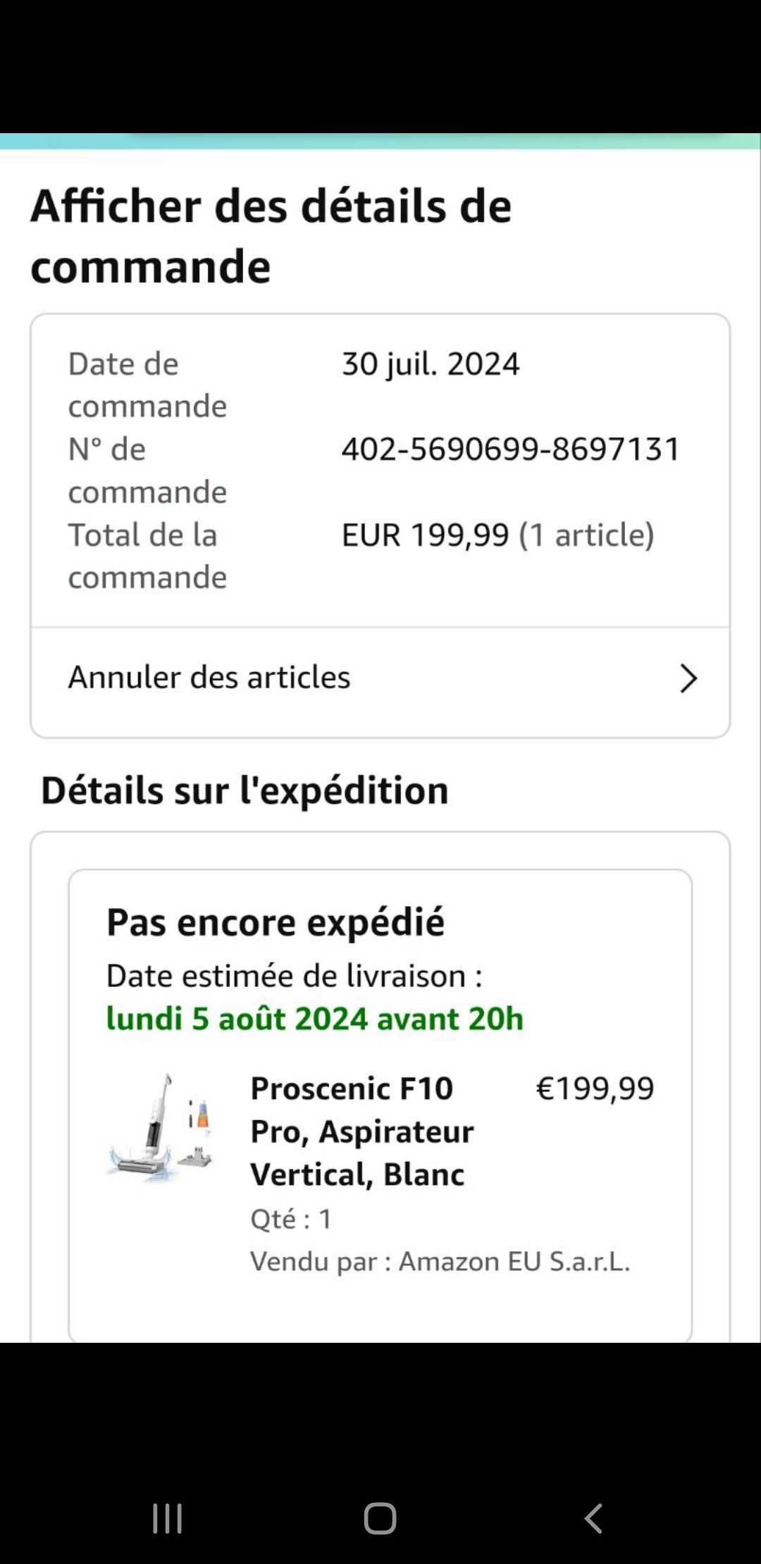Open the recent apps navigation icon
Screen dimensions: 761x1564
168,1518
